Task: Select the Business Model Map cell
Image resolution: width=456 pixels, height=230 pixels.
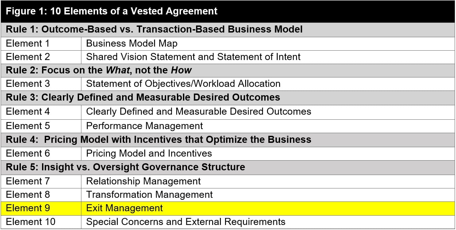Action: [x=268, y=44]
